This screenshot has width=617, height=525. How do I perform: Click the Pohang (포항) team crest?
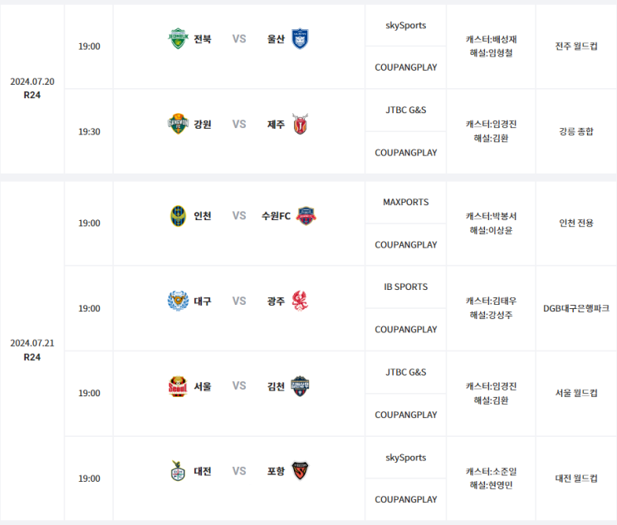pyautogui.click(x=300, y=471)
